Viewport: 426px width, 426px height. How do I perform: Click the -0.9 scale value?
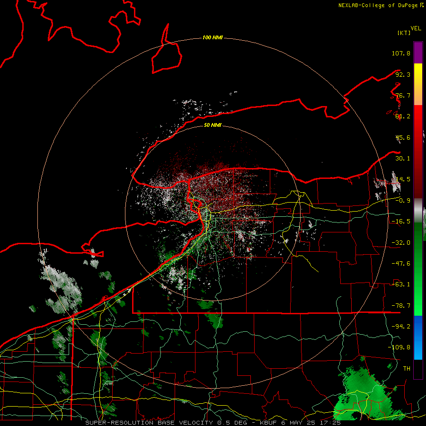pyautogui.click(x=403, y=201)
